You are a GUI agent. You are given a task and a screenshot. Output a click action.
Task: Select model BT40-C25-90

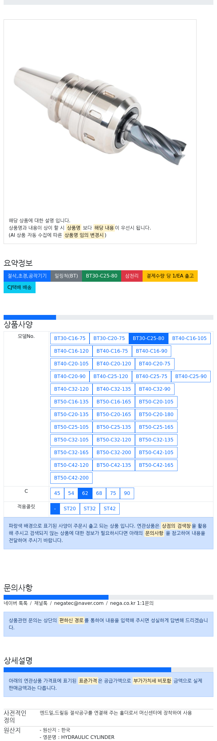pyautogui.click(x=191, y=377)
